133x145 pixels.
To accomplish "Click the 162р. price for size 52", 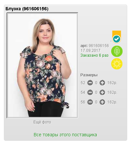I will 112,83.
